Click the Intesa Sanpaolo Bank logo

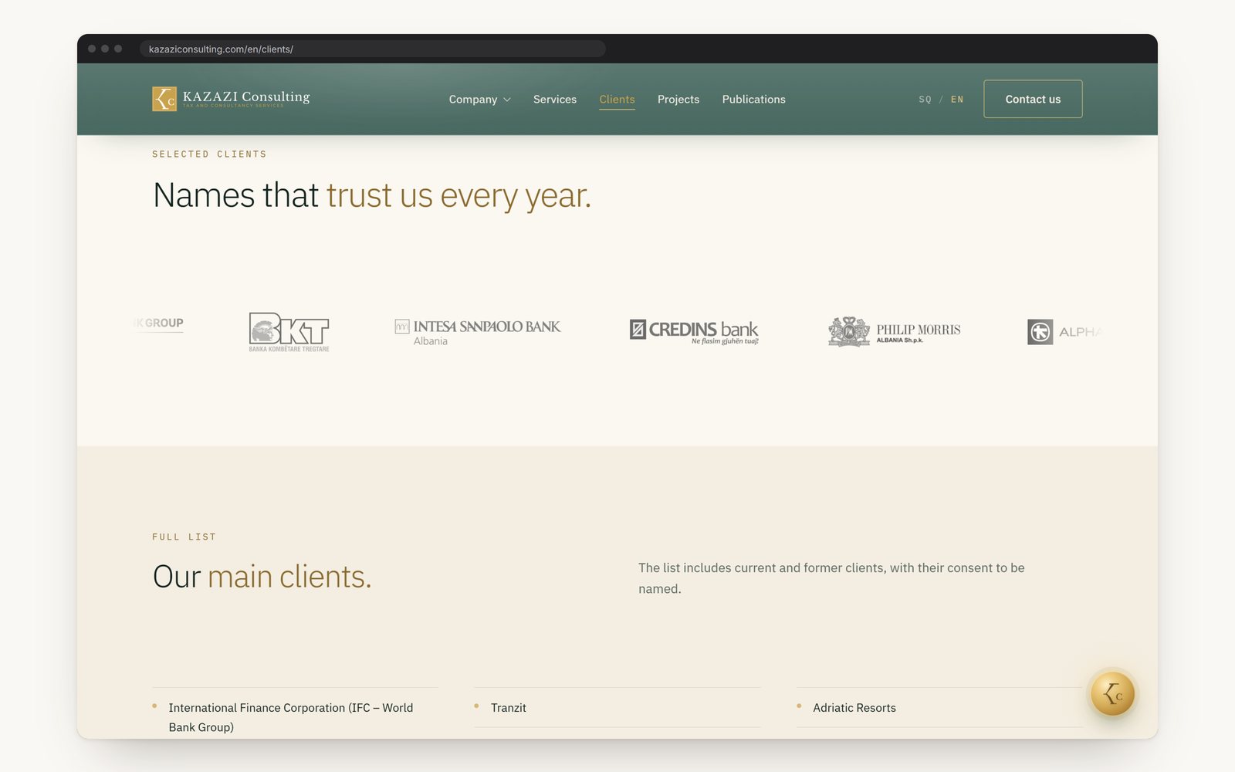(x=478, y=333)
